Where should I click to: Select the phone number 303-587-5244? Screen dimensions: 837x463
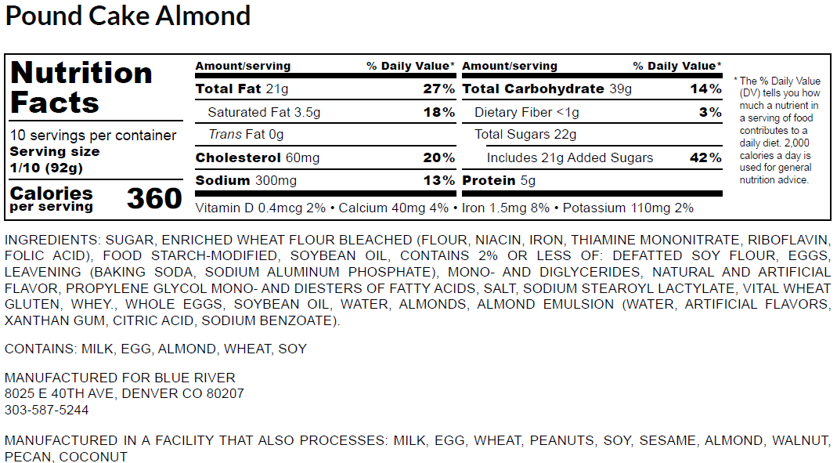pyautogui.click(x=47, y=410)
